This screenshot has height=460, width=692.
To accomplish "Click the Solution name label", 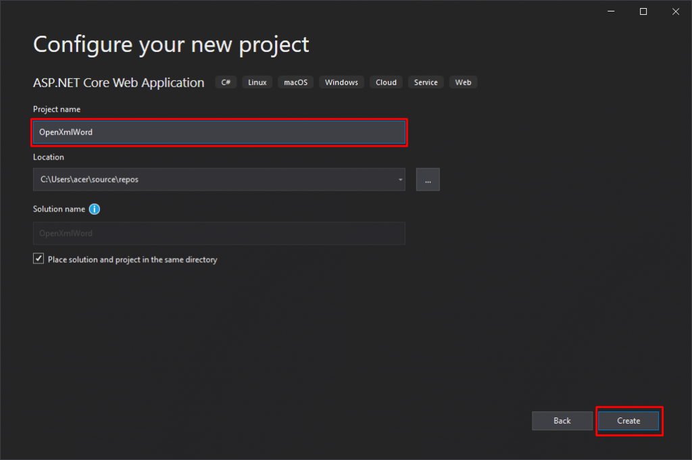I will (x=59, y=209).
